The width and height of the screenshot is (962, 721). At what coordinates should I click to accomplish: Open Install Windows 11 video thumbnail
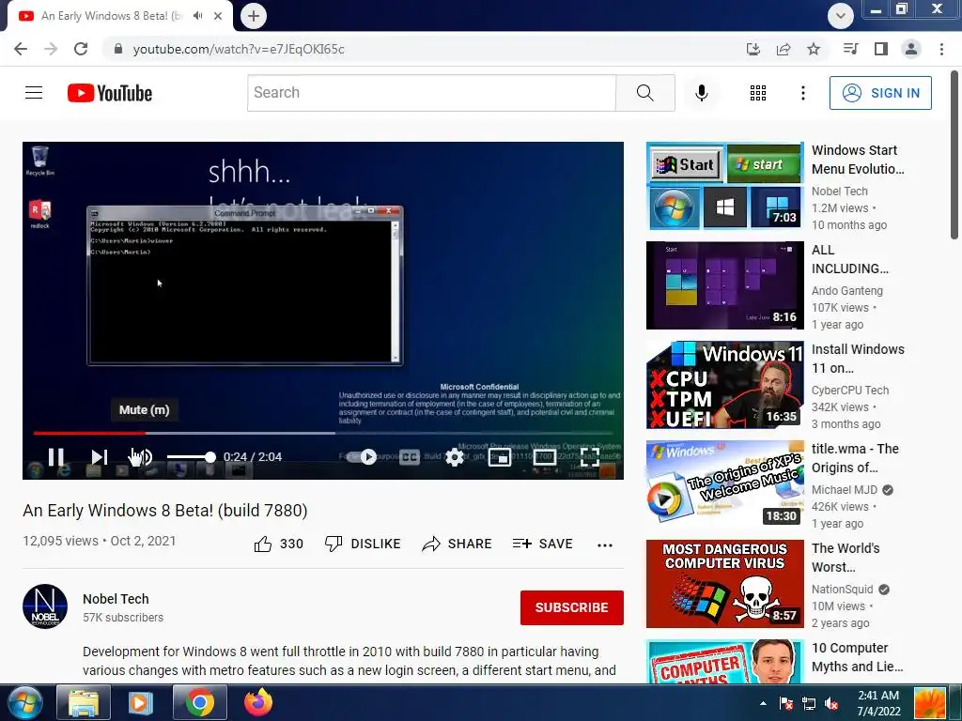point(724,385)
